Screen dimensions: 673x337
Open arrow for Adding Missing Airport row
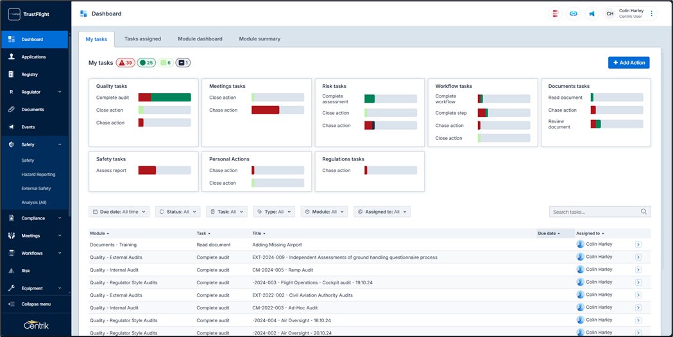pos(638,245)
